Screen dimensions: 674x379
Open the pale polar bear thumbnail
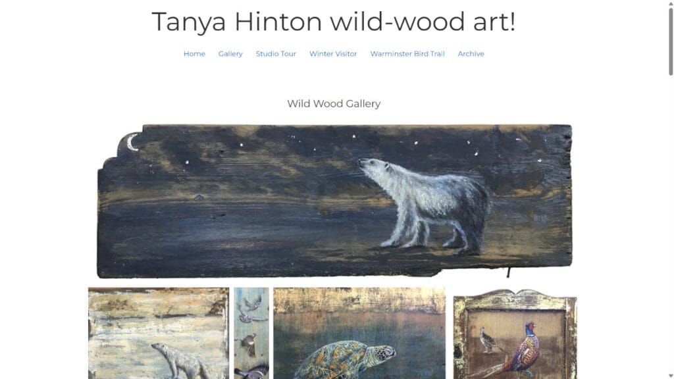pos(159,333)
